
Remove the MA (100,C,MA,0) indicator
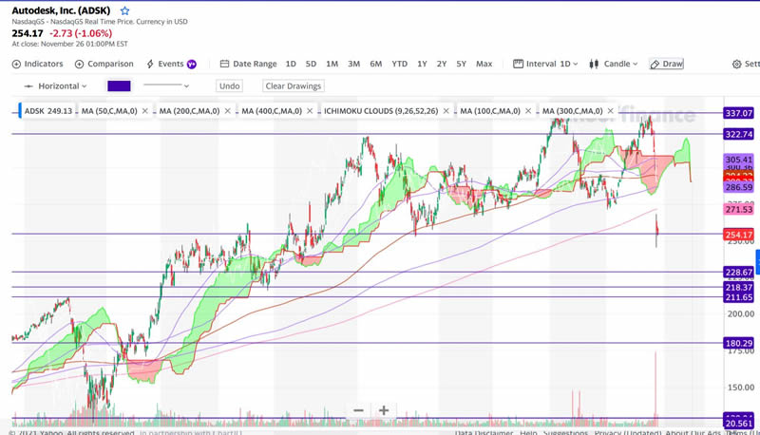click(x=528, y=111)
